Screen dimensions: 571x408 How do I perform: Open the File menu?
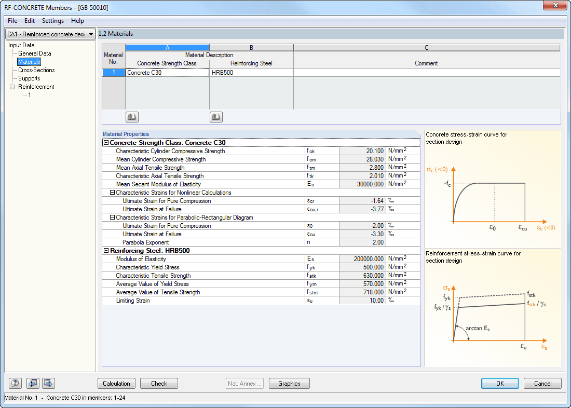point(12,21)
